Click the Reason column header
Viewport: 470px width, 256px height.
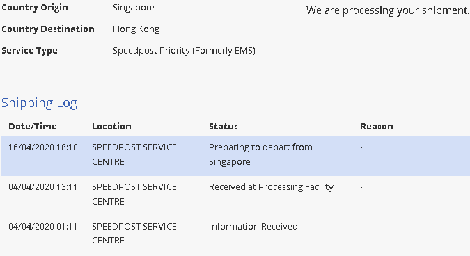pos(377,127)
